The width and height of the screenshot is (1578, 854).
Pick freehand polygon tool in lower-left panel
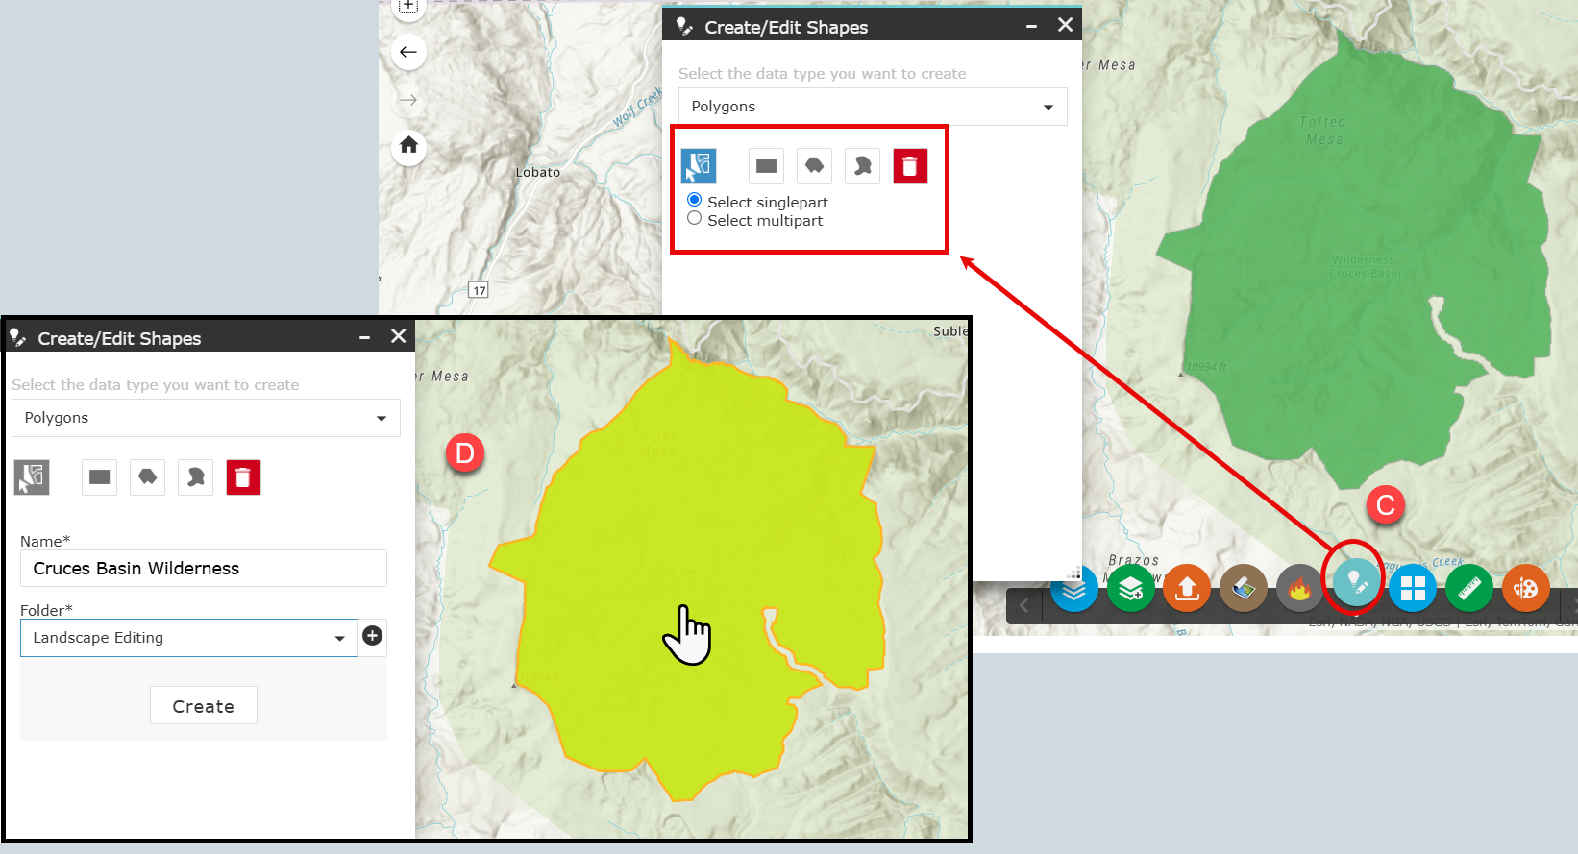195,477
